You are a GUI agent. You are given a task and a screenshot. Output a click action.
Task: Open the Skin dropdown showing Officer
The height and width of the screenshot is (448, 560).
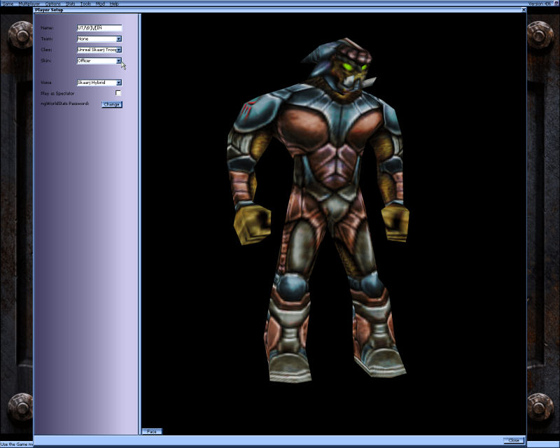tap(98, 61)
